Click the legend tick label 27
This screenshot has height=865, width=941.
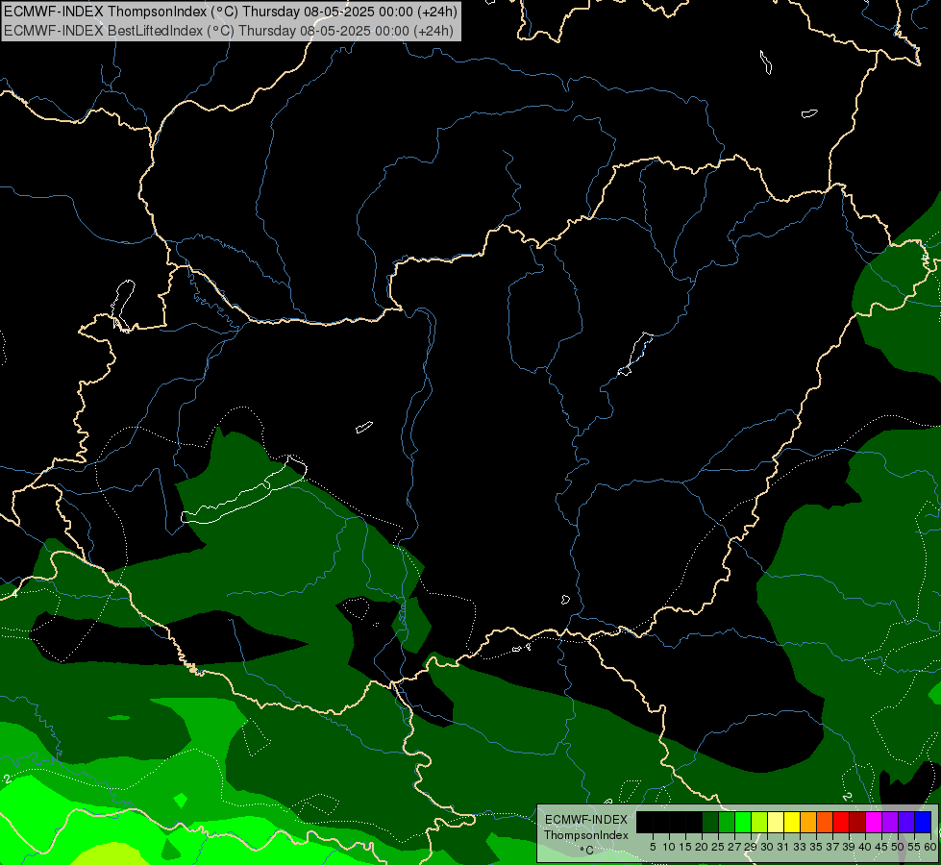coord(734,847)
